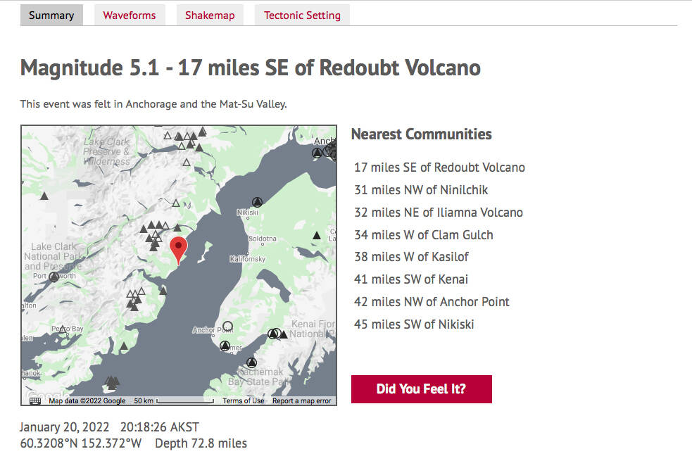Click the Report a map error link
This screenshot has height=461, width=692.
point(301,400)
